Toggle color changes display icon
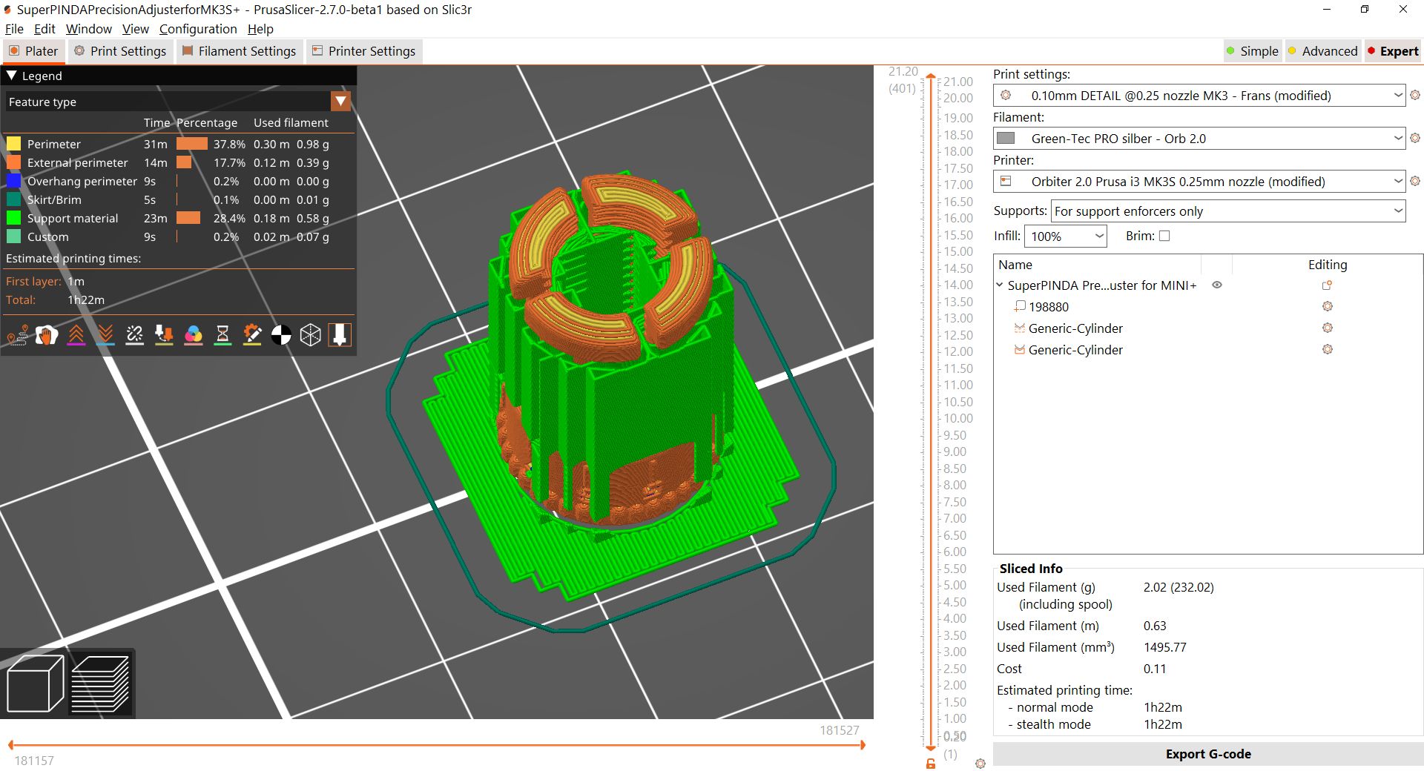The height and width of the screenshot is (771, 1424). coord(194,334)
